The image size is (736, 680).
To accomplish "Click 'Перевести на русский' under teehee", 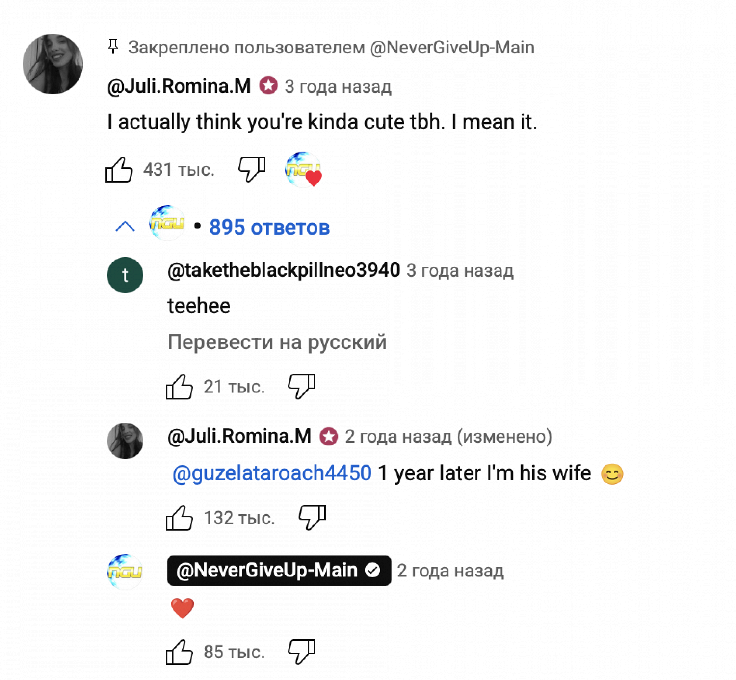I will coord(277,342).
